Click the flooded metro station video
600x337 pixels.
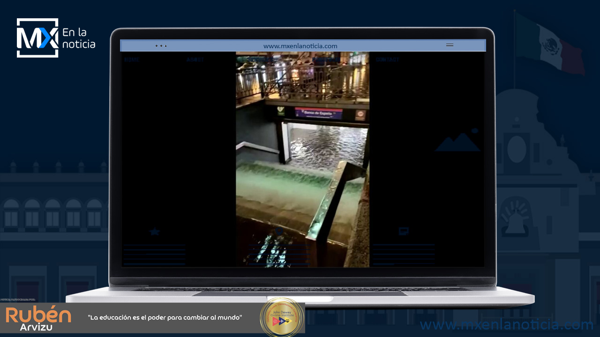click(x=302, y=159)
